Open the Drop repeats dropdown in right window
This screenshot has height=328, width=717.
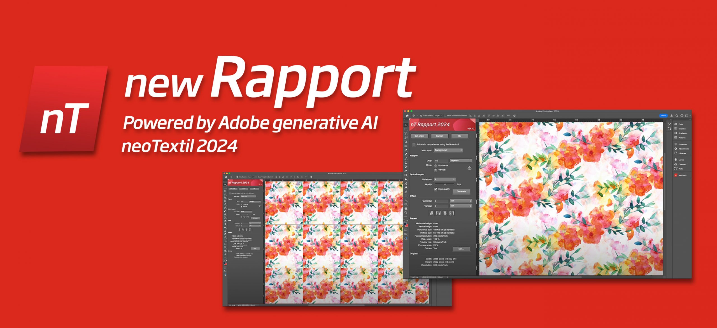(461, 161)
